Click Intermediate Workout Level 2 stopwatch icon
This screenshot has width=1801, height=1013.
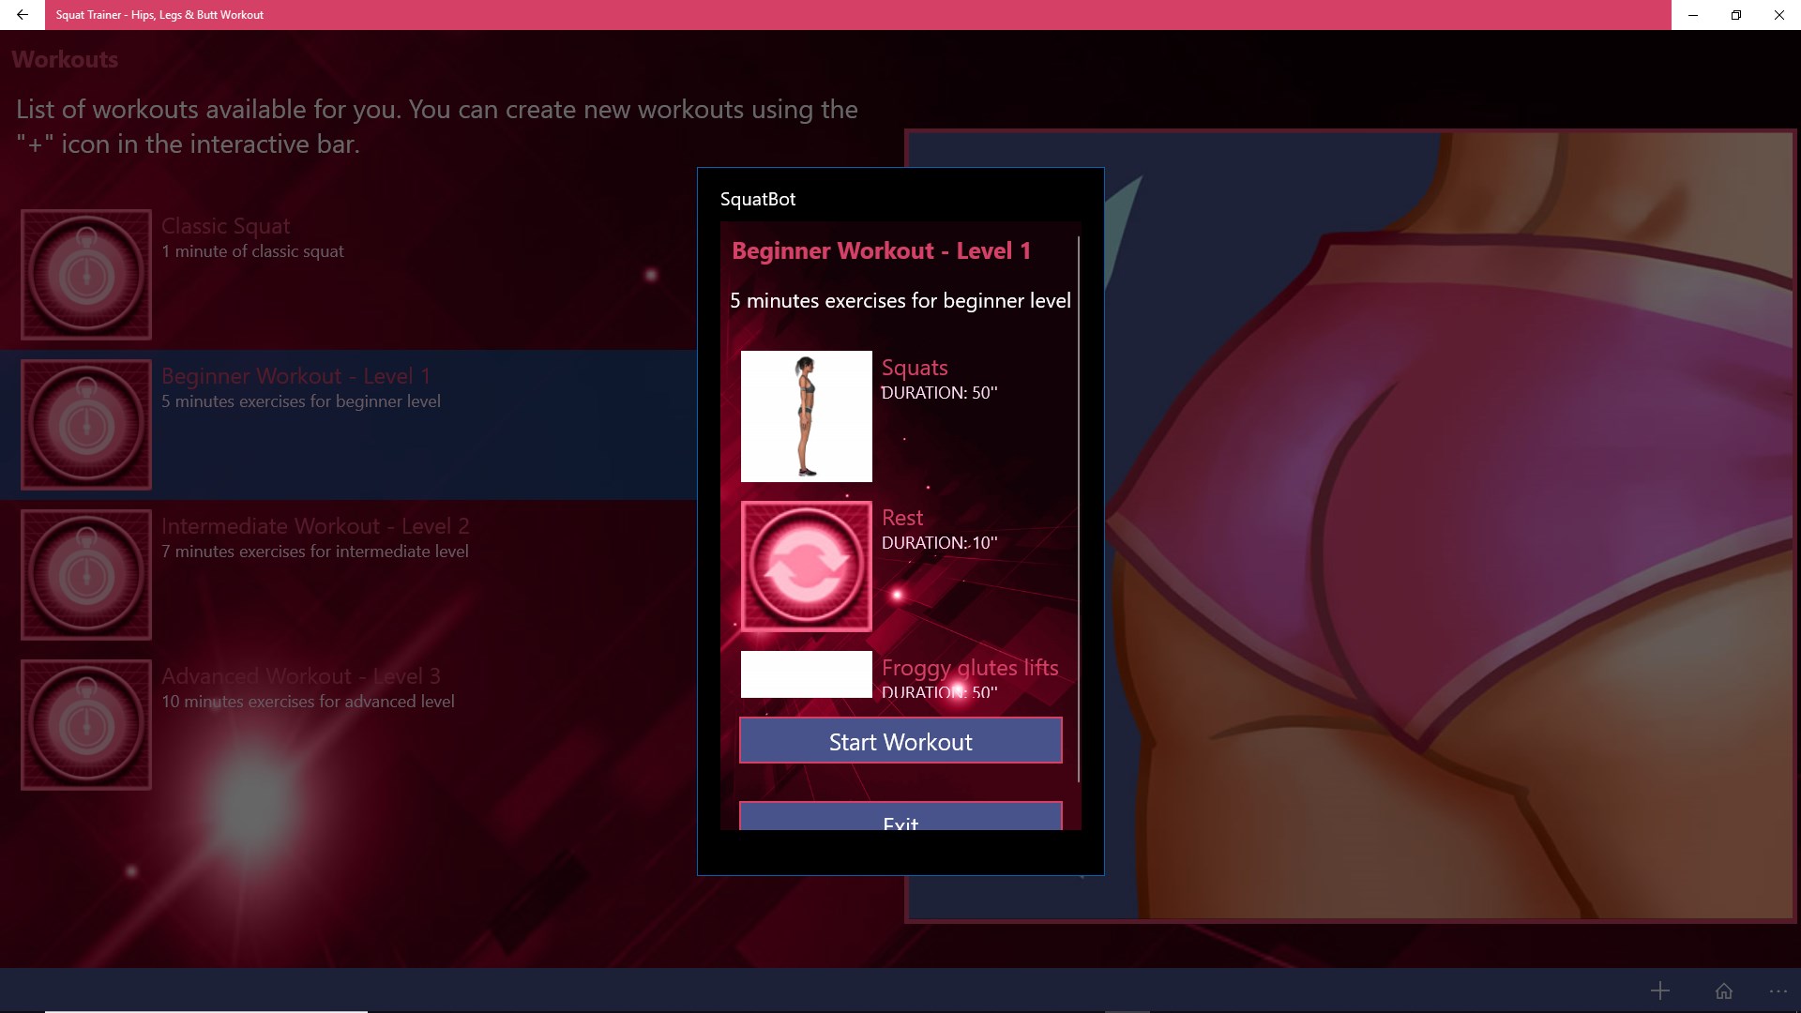[86, 575]
